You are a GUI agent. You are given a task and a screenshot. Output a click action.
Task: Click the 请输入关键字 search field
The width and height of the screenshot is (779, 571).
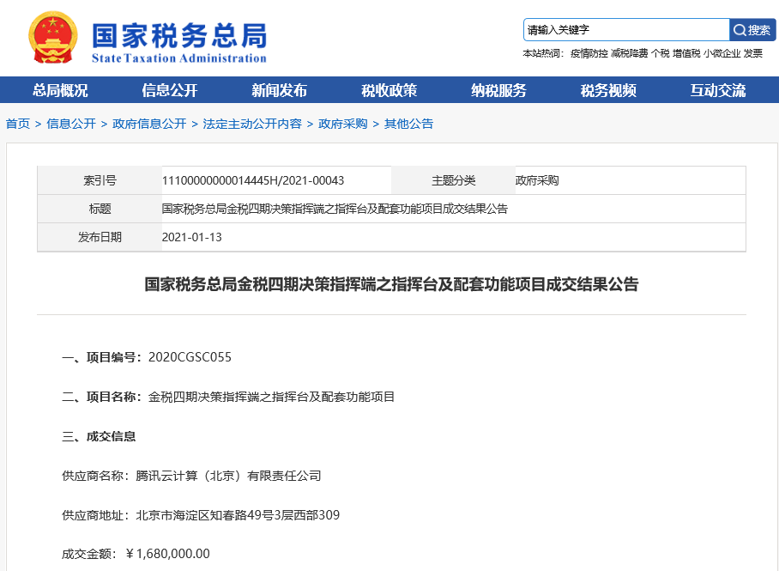pos(626,30)
